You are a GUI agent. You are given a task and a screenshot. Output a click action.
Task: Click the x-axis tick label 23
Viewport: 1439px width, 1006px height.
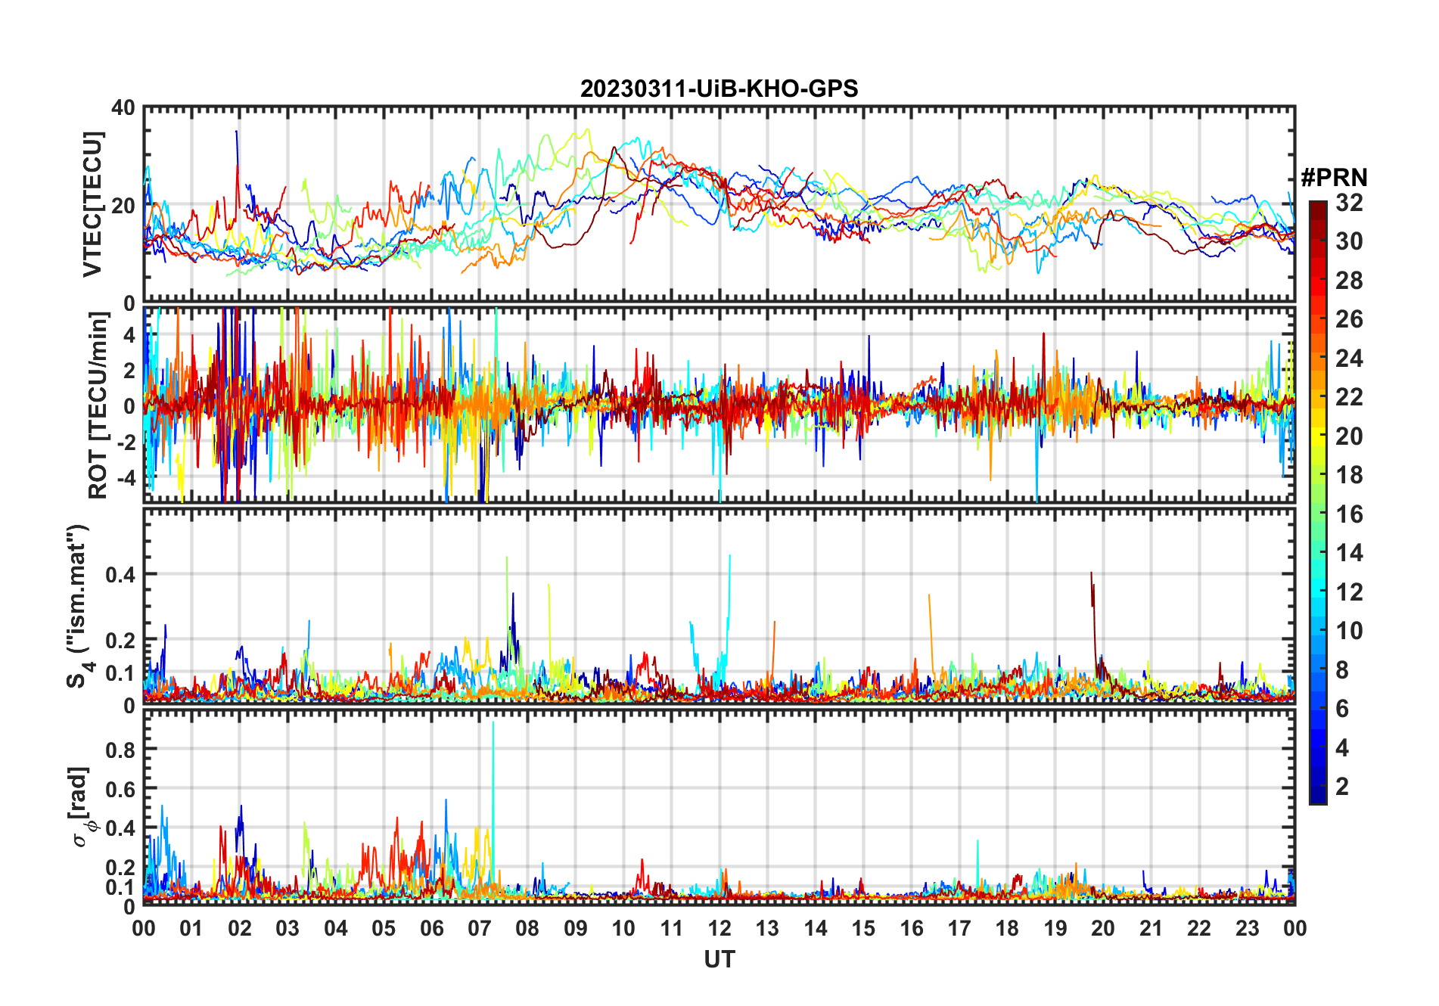tap(1247, 928)
